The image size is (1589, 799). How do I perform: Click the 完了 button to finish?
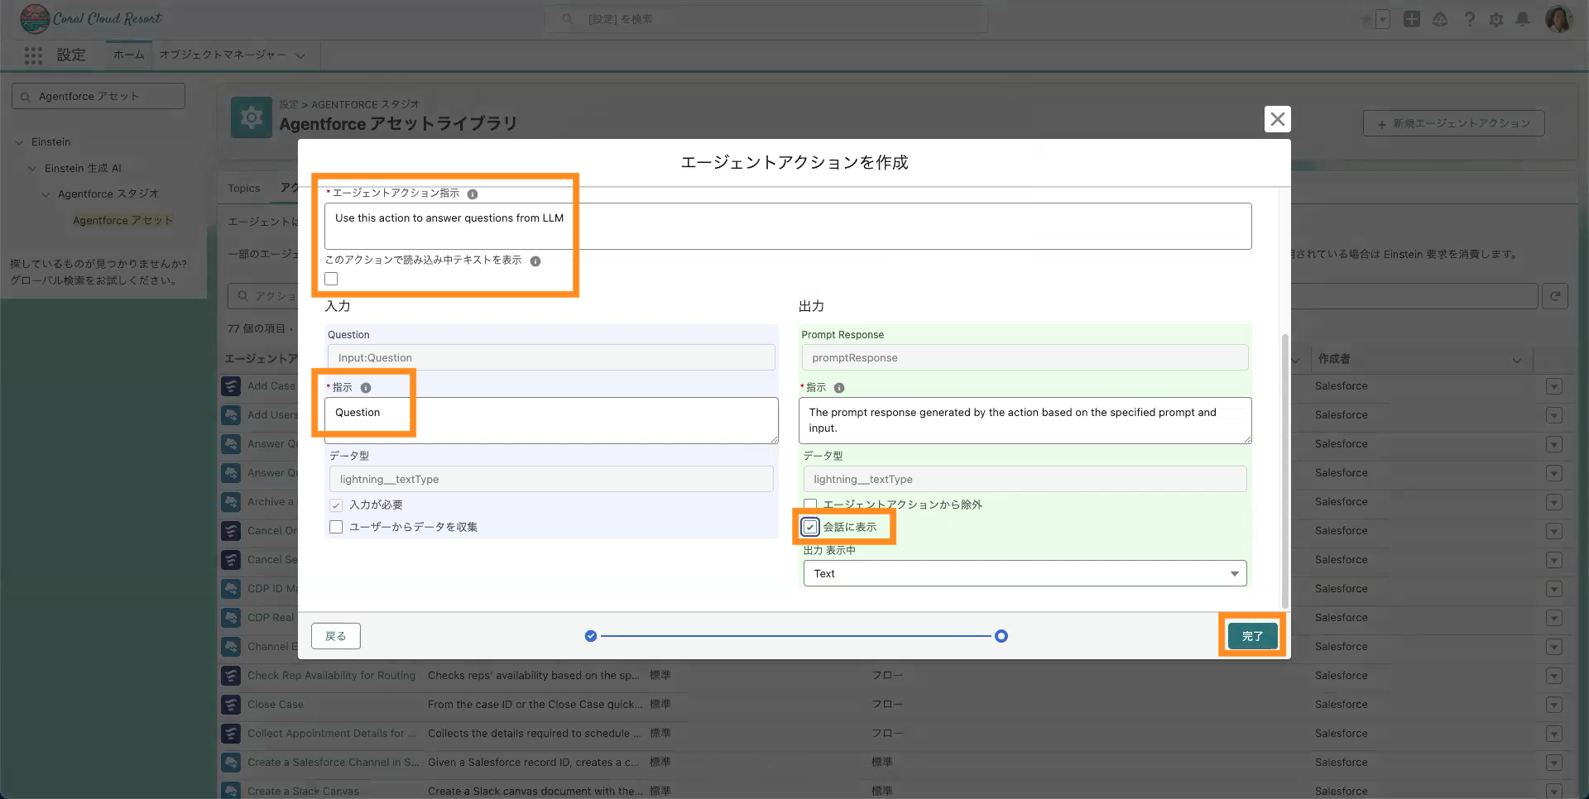coord(1252,636)
